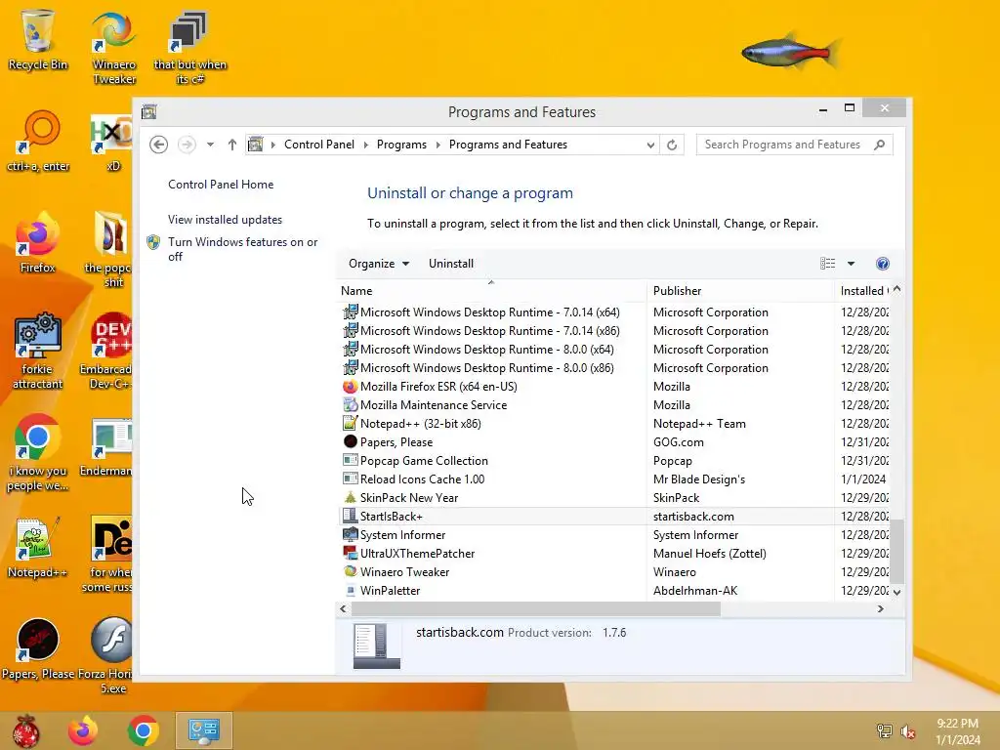Select the 'i know you people we...' Chrome shortcut
Image resolution: width=1000 pixels, height=750 pixels.
click(x=38, y=453)
